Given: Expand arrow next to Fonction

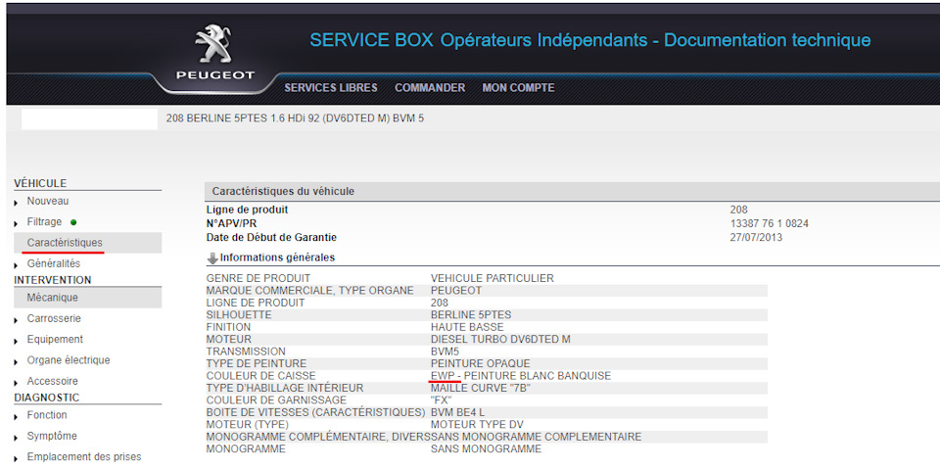Looking at the screenshot, I should click(17, 417).
